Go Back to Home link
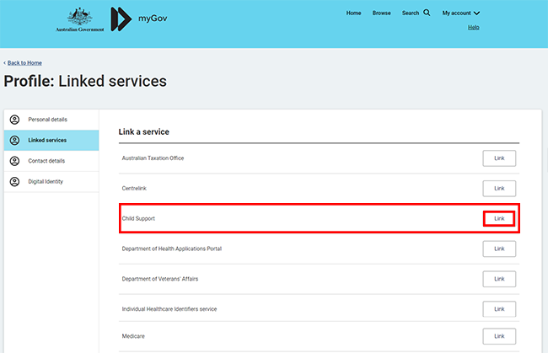The width and height of the screenshot is (548, 353). click(24, 63)
